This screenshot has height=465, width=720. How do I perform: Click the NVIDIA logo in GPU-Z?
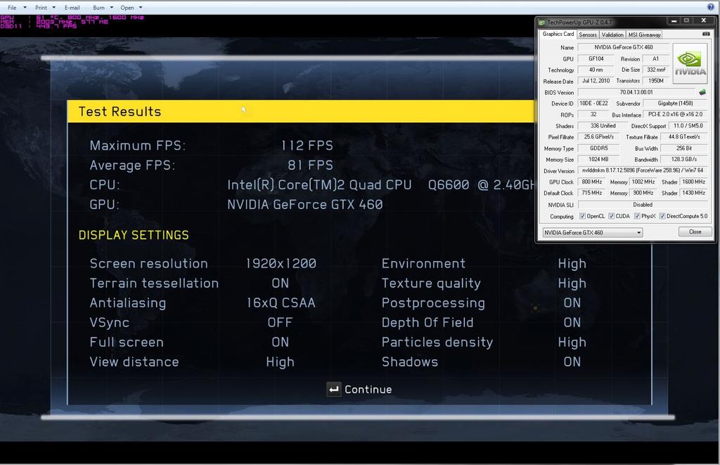click(690, 64)
